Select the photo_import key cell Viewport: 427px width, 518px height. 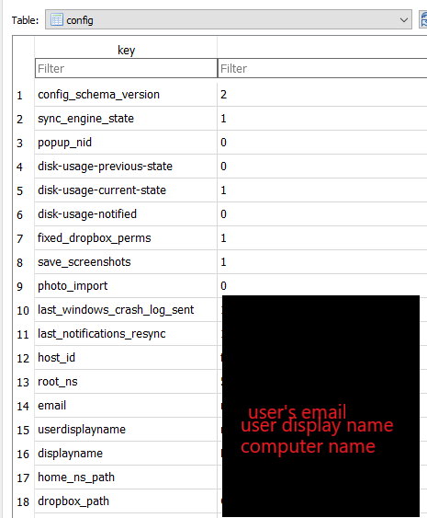click(x=126, y=286)
